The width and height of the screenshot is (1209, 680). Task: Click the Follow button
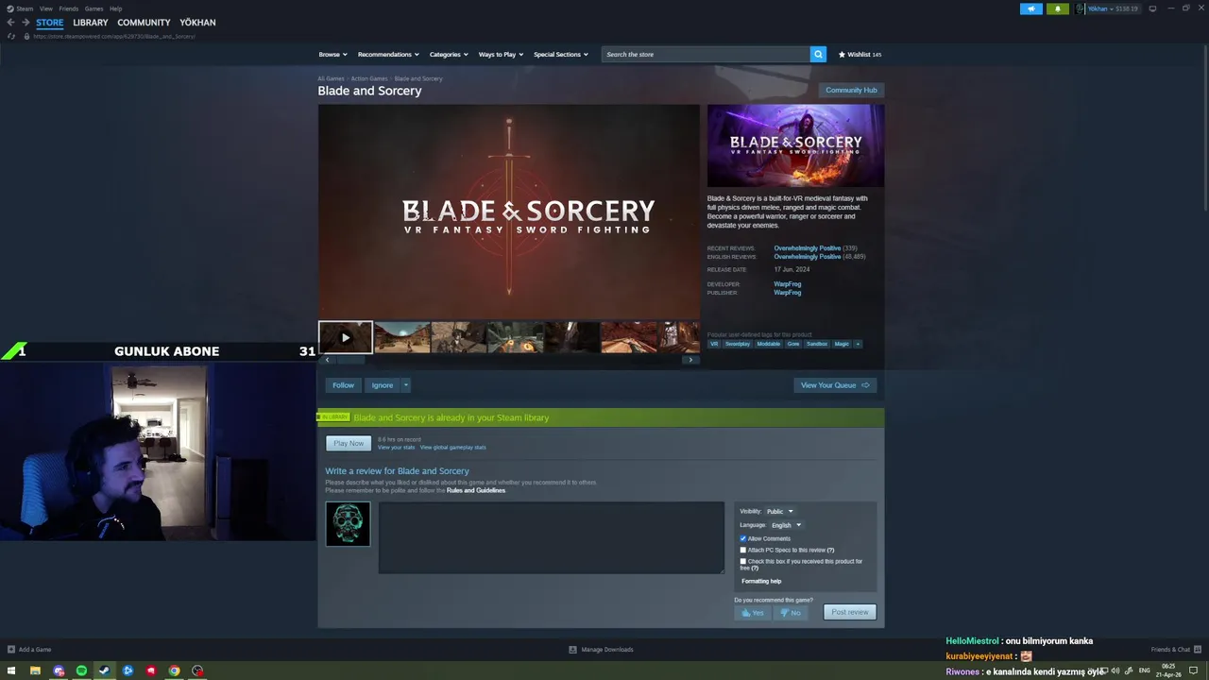pos(343,385)
